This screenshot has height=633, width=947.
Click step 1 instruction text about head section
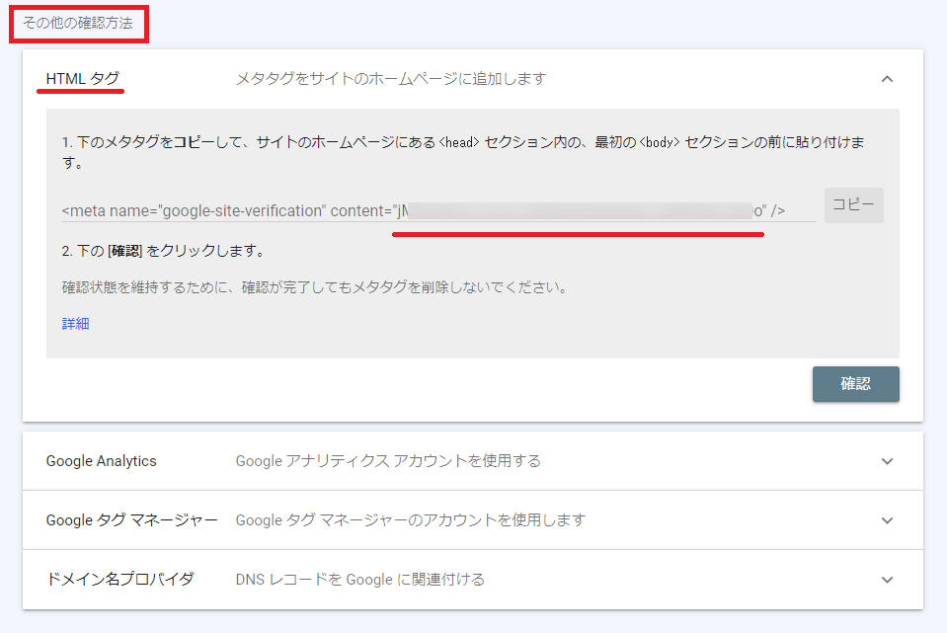pos(464,143)
